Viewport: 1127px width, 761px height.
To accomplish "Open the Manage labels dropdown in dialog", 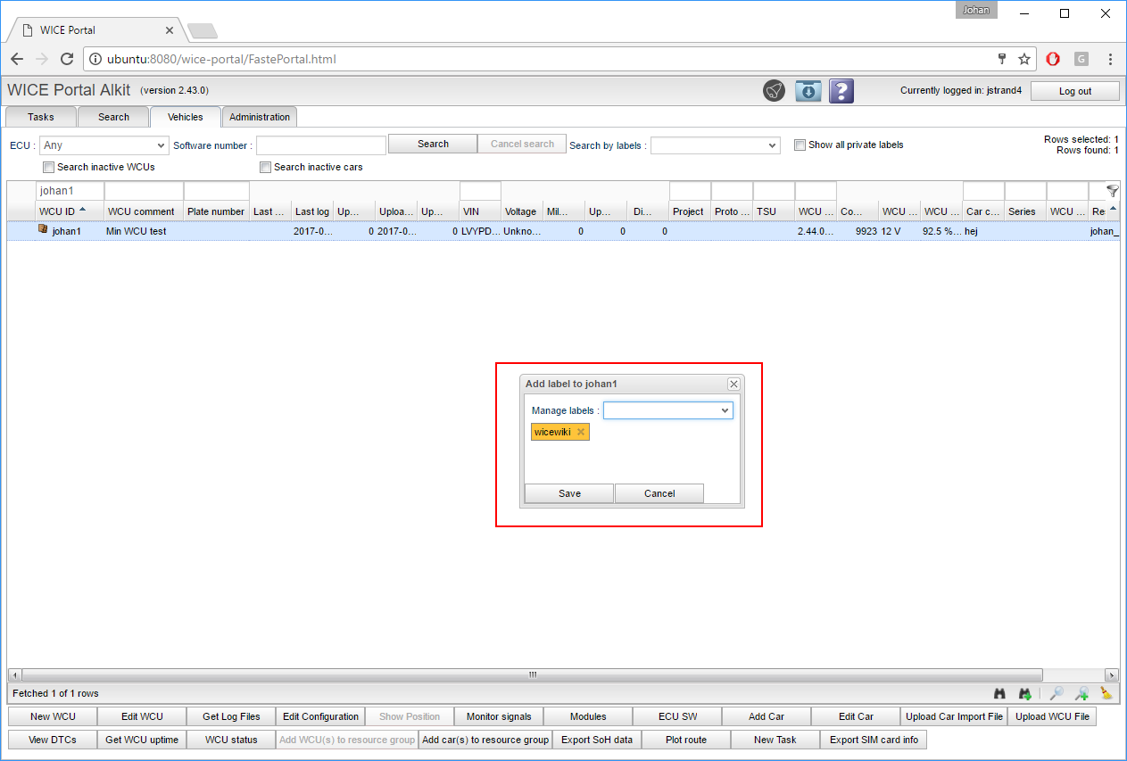I will pos(668,410).
